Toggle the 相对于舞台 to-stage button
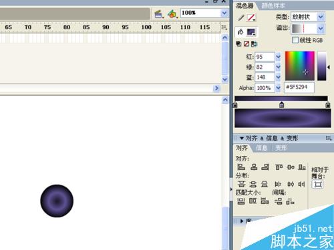 317,185
